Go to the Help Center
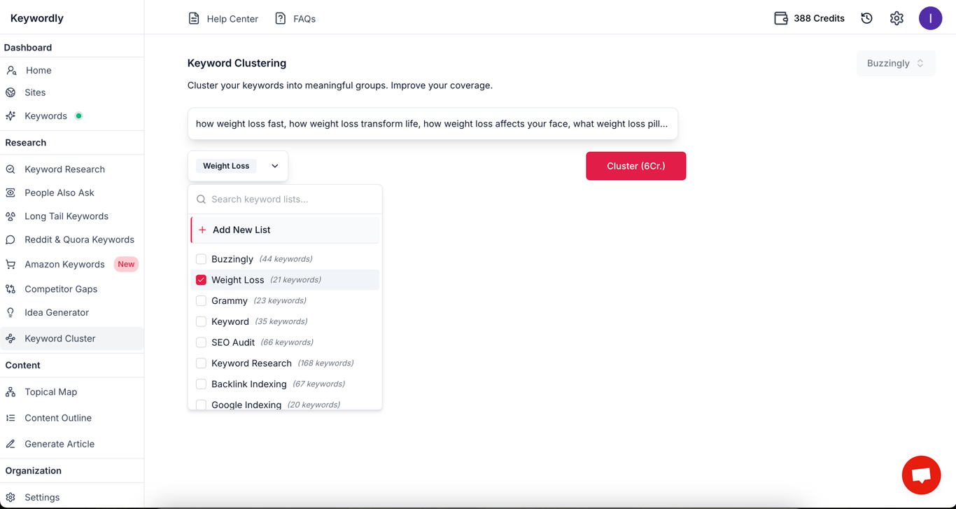The height and width of the screenshot is (509, 956). click(223, 19)
